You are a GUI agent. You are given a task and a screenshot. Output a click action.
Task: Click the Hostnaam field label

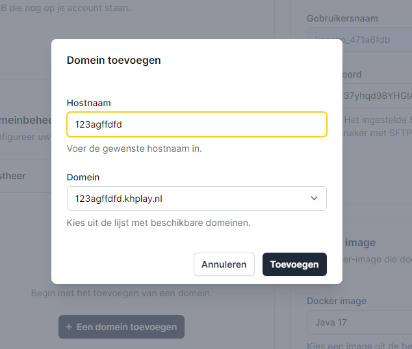click(88, 103)
